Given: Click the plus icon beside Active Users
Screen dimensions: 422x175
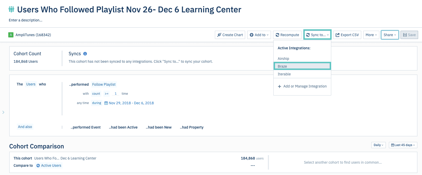Looking at the screenshot, I should click(x=38, y=166).
